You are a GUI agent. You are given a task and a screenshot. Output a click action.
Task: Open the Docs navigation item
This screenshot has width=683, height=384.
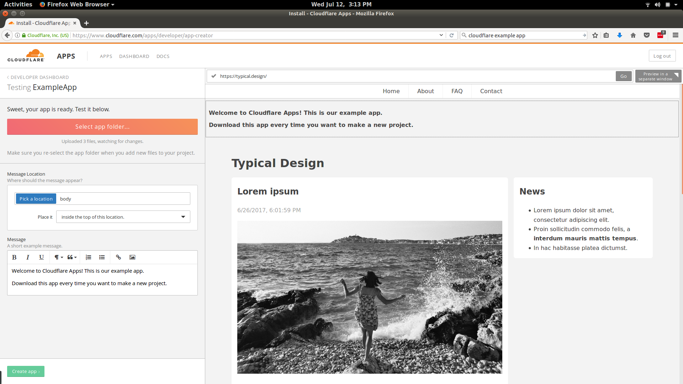tap(163, 56)
